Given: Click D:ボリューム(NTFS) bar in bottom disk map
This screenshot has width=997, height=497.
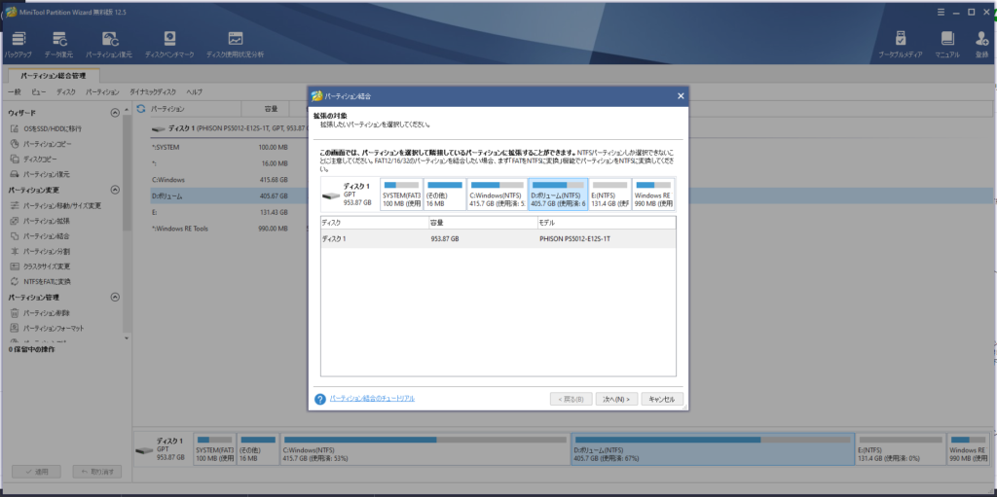Looking at the screenshot, I should click(712, 449).
